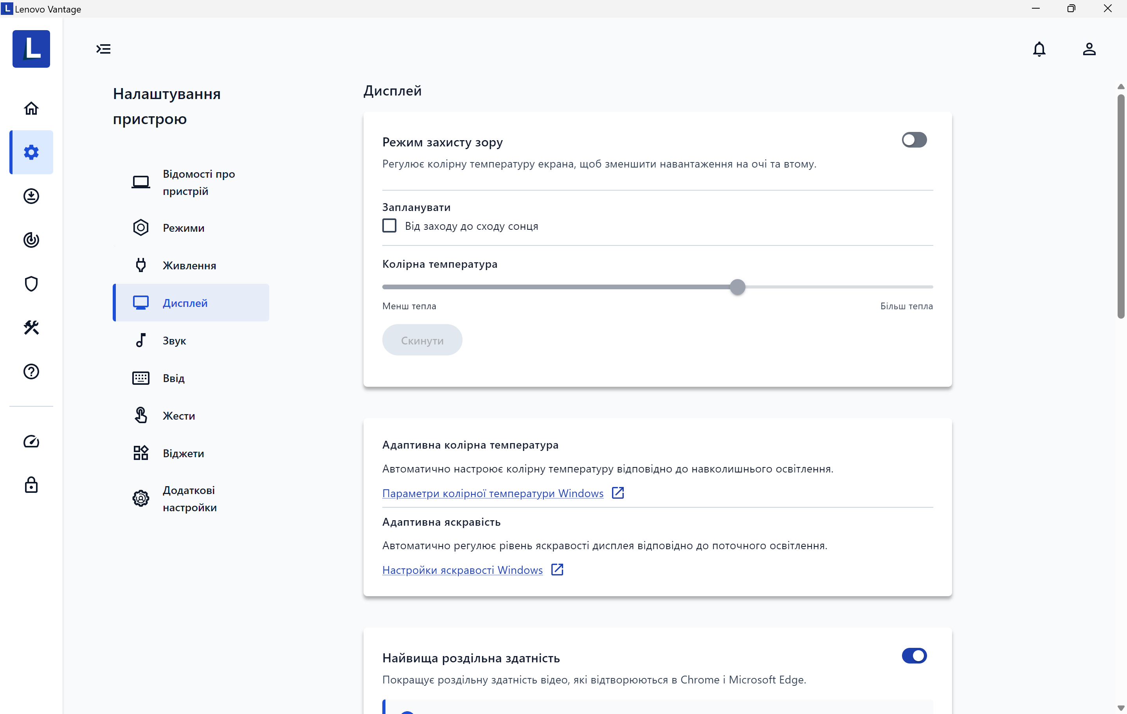1127x714 pixels.
Task: Open the download updates icon in sidebar
Action: [x=31, y=196]
